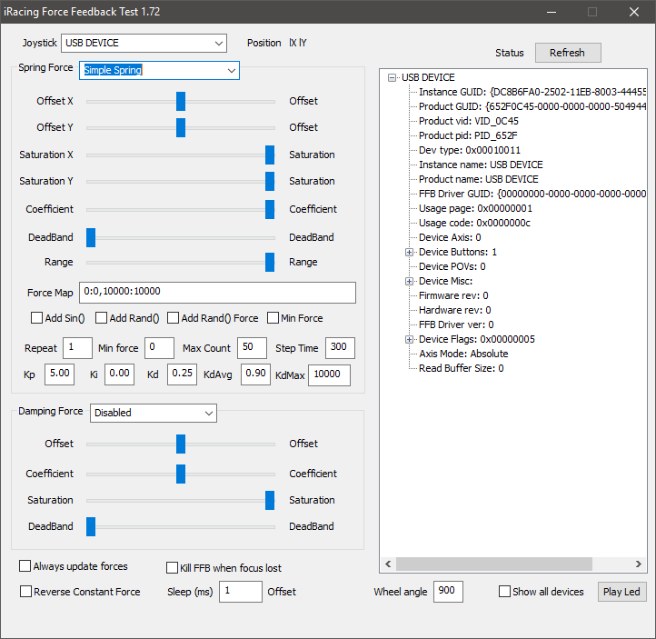656x639 pixels.
Task: Tick the Reverse Constant Force checkbox
Action: point(25,592)
